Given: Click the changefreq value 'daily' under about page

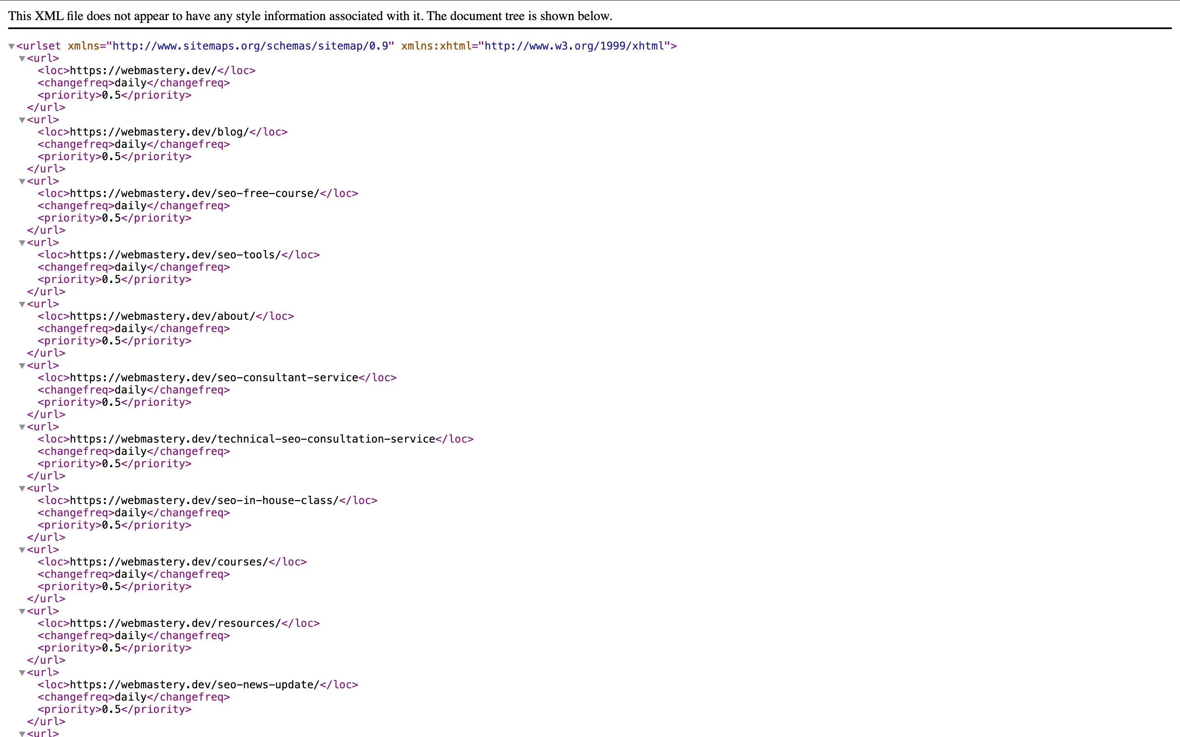Looking at the screenshot, I should [129, 328].
